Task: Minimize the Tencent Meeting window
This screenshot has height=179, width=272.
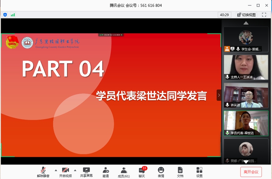Action: 249,5
